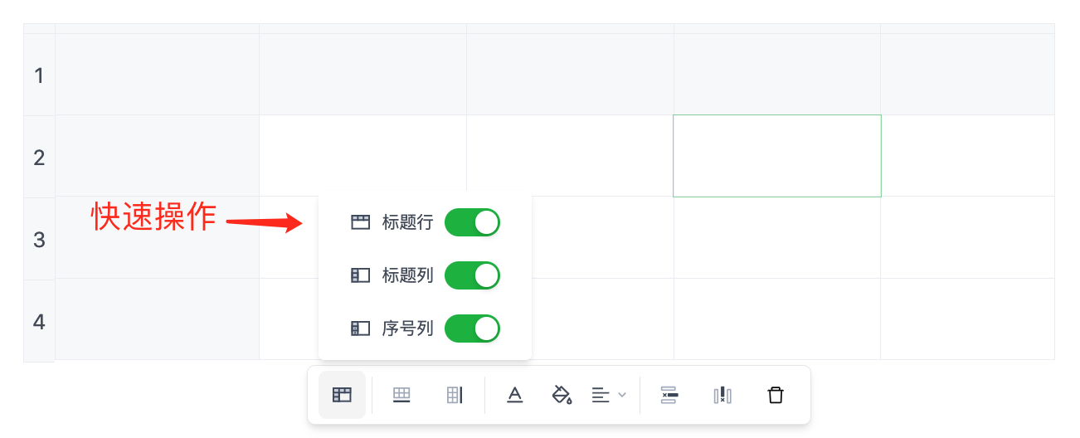Image resolution: width=1080 pixels, height=438 pixels.
Task: Click the 标题行 menu label
Action: coord(407,222)
